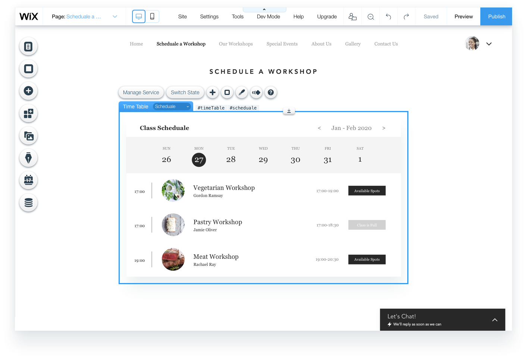Click the zoom out icon
Screen dimensions: 527x359
click(x=371, y=16)
